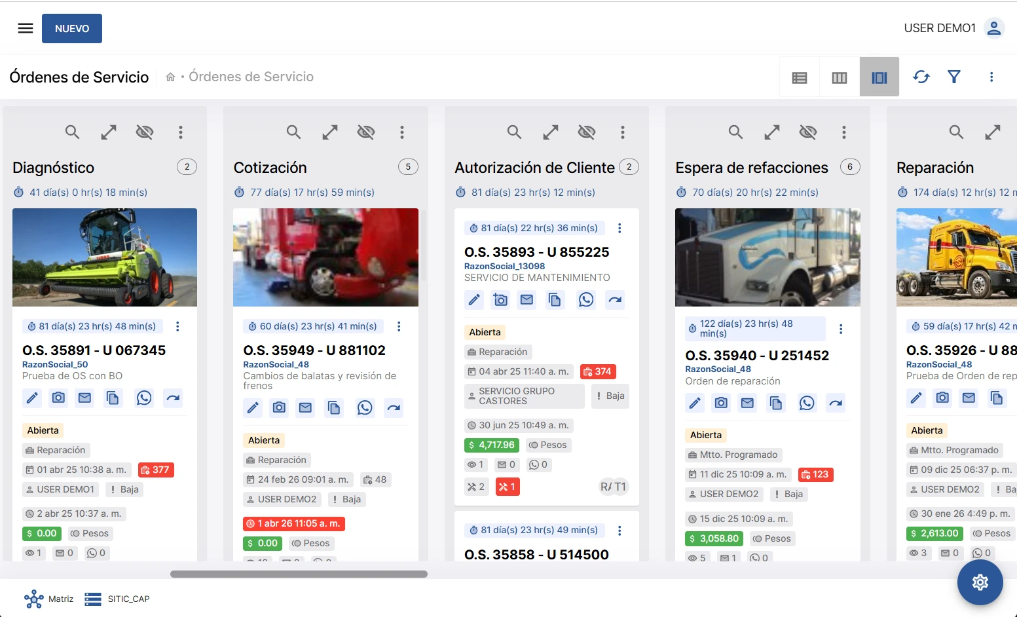Open the filter funnel options
This screenshot has height=617, width=1017.
click(x=954, y=77)
